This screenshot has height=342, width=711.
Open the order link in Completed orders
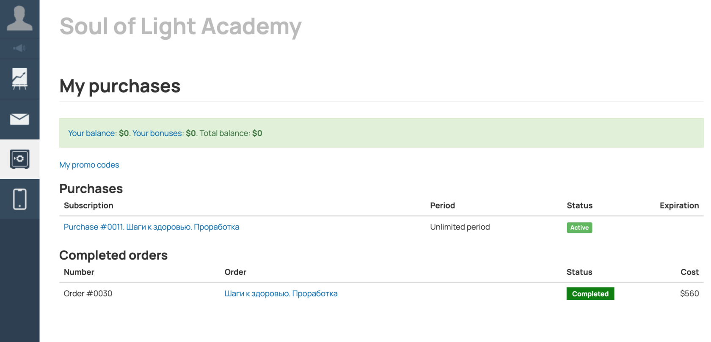click(x=281, y=294)
